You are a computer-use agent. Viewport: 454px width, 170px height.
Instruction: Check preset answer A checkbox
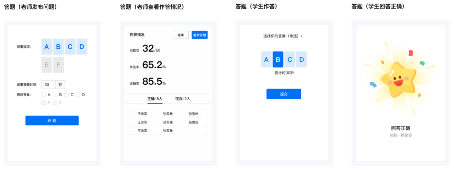(44, 95)
